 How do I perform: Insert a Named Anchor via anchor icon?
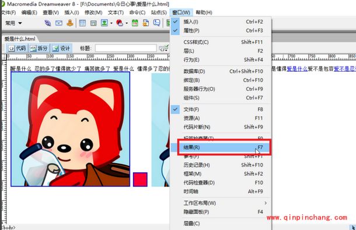70,23
